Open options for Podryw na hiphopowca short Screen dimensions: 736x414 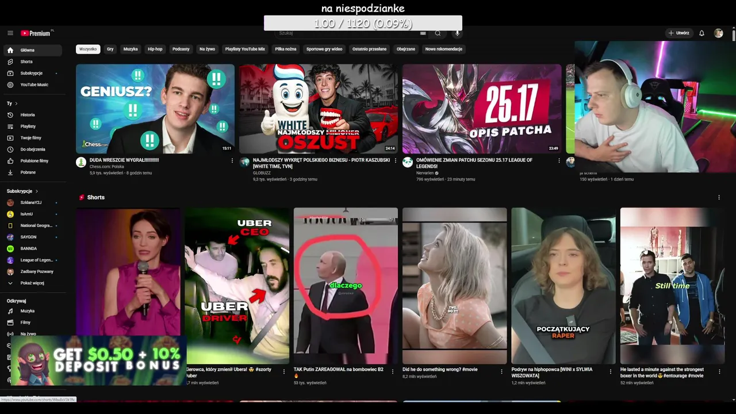(x=611, y=371)
